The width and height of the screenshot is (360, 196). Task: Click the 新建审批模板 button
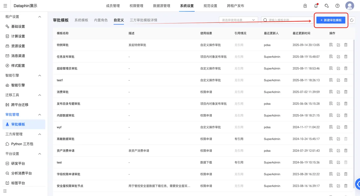(x=331, y=20)
